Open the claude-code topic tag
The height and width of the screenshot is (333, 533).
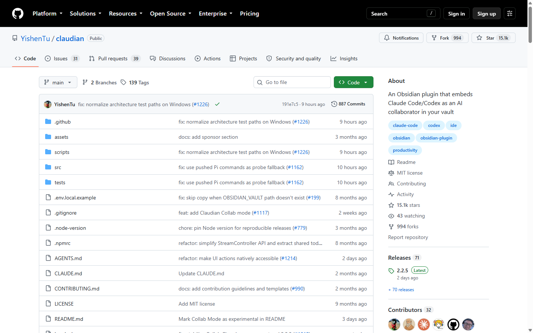click(x=405, y=125)
